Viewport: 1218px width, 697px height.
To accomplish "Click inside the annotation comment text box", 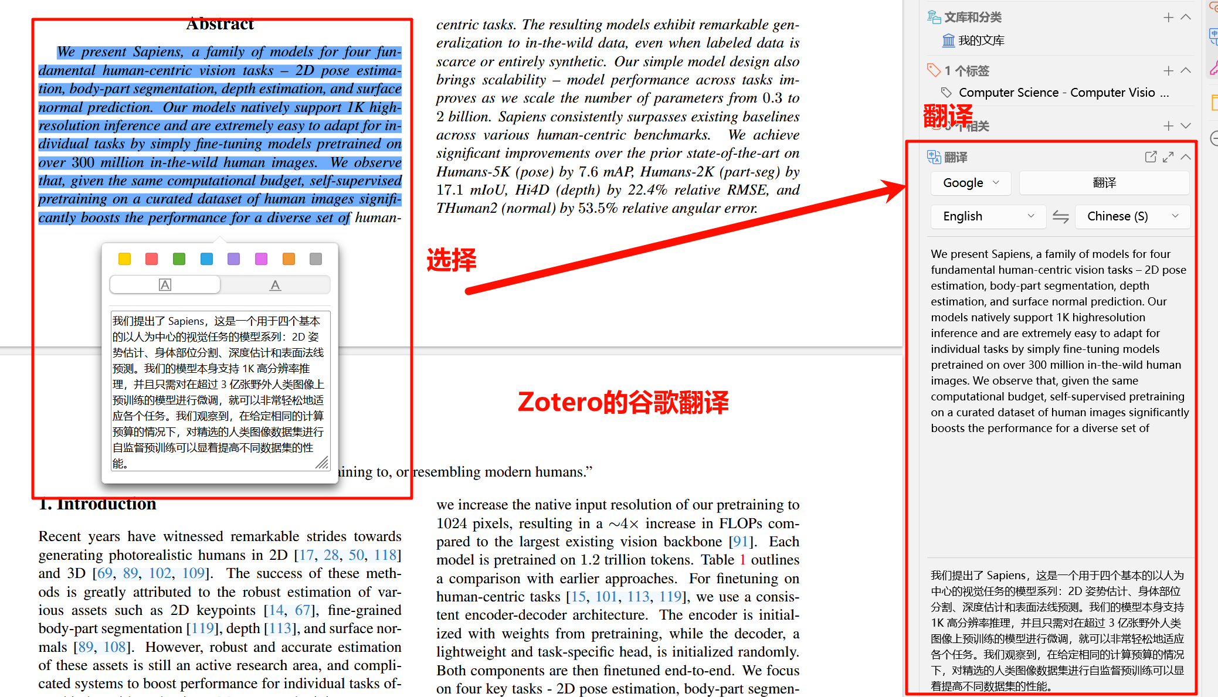I will (220, 390).
